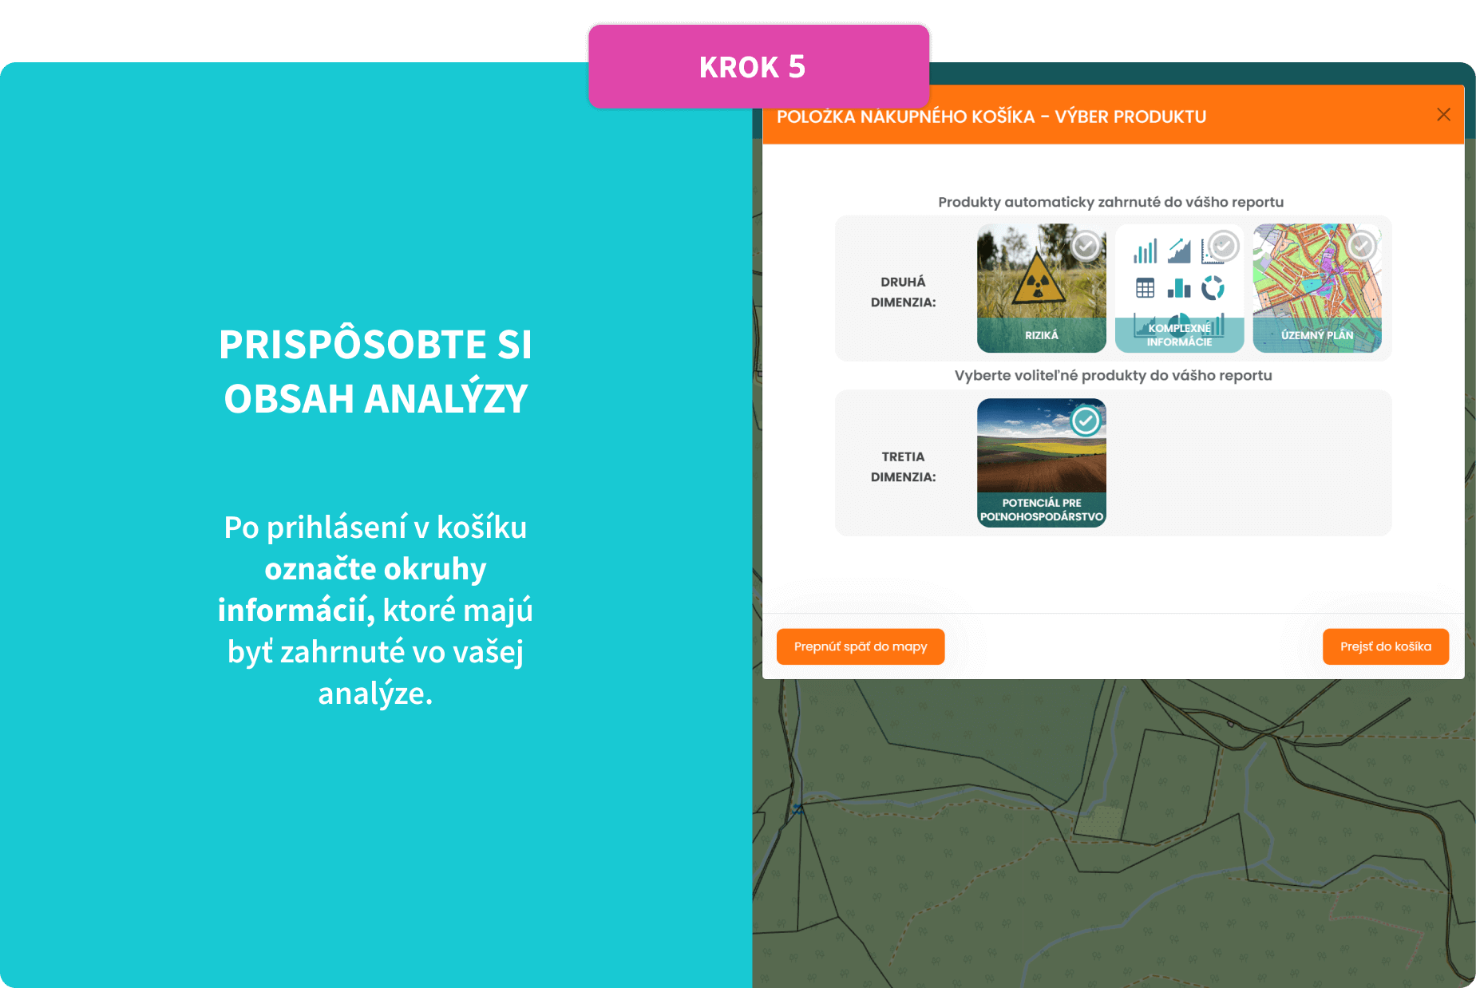Toggle the Riziká product checkmark

point(1085,246)
